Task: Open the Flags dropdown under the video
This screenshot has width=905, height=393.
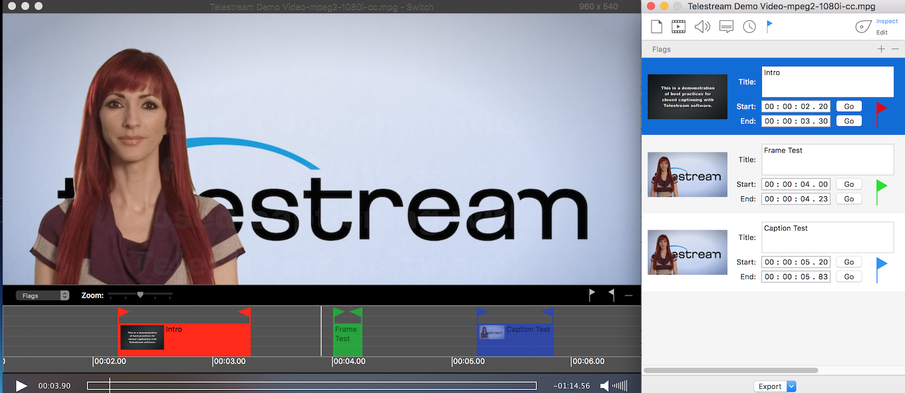Action: point(42,295)
